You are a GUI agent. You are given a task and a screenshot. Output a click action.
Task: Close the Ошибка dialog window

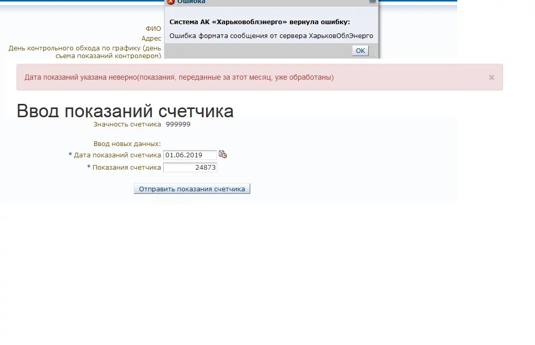click(372, 2)
